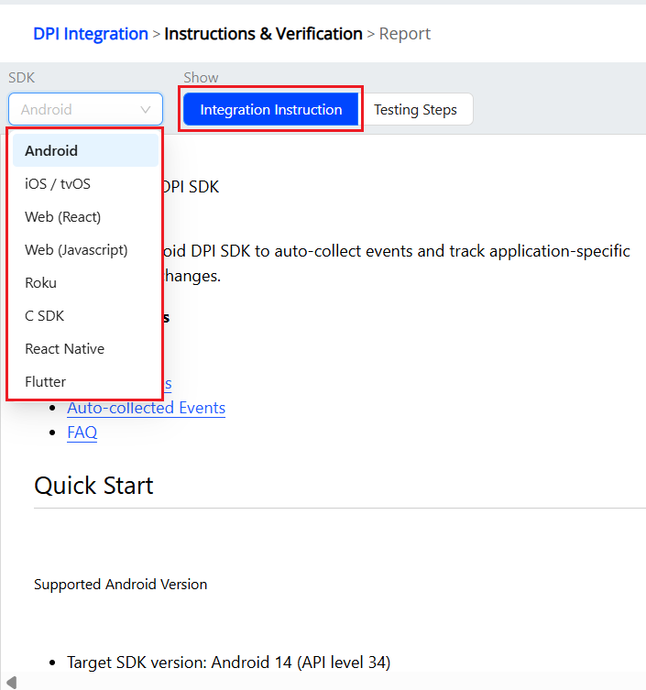The image size is (646, 690).
Task: Click the Report breadcrumb item
Action: click(x=405, y=34)
